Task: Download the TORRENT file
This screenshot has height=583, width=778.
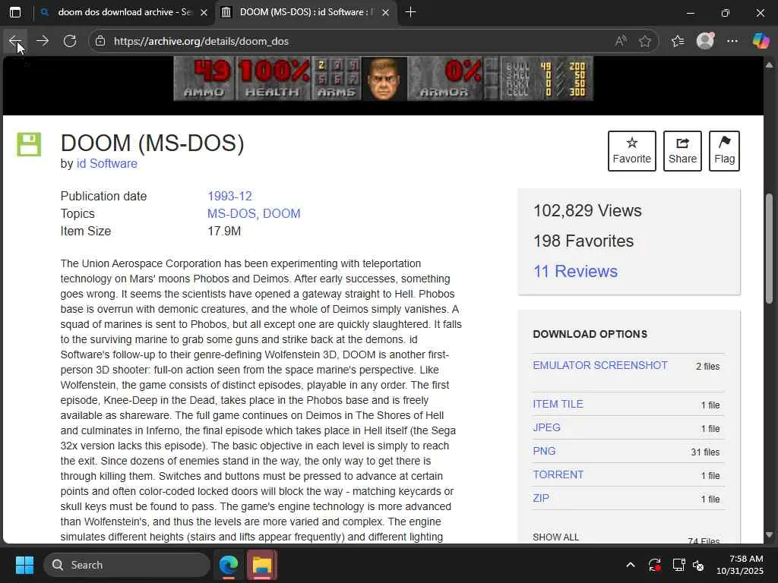Action: click(558, 474)
